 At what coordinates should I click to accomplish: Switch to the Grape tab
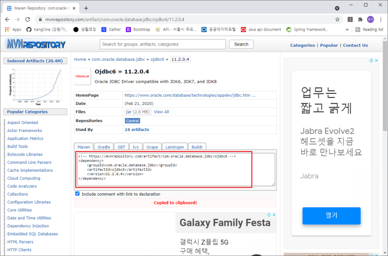click(152, 147)
